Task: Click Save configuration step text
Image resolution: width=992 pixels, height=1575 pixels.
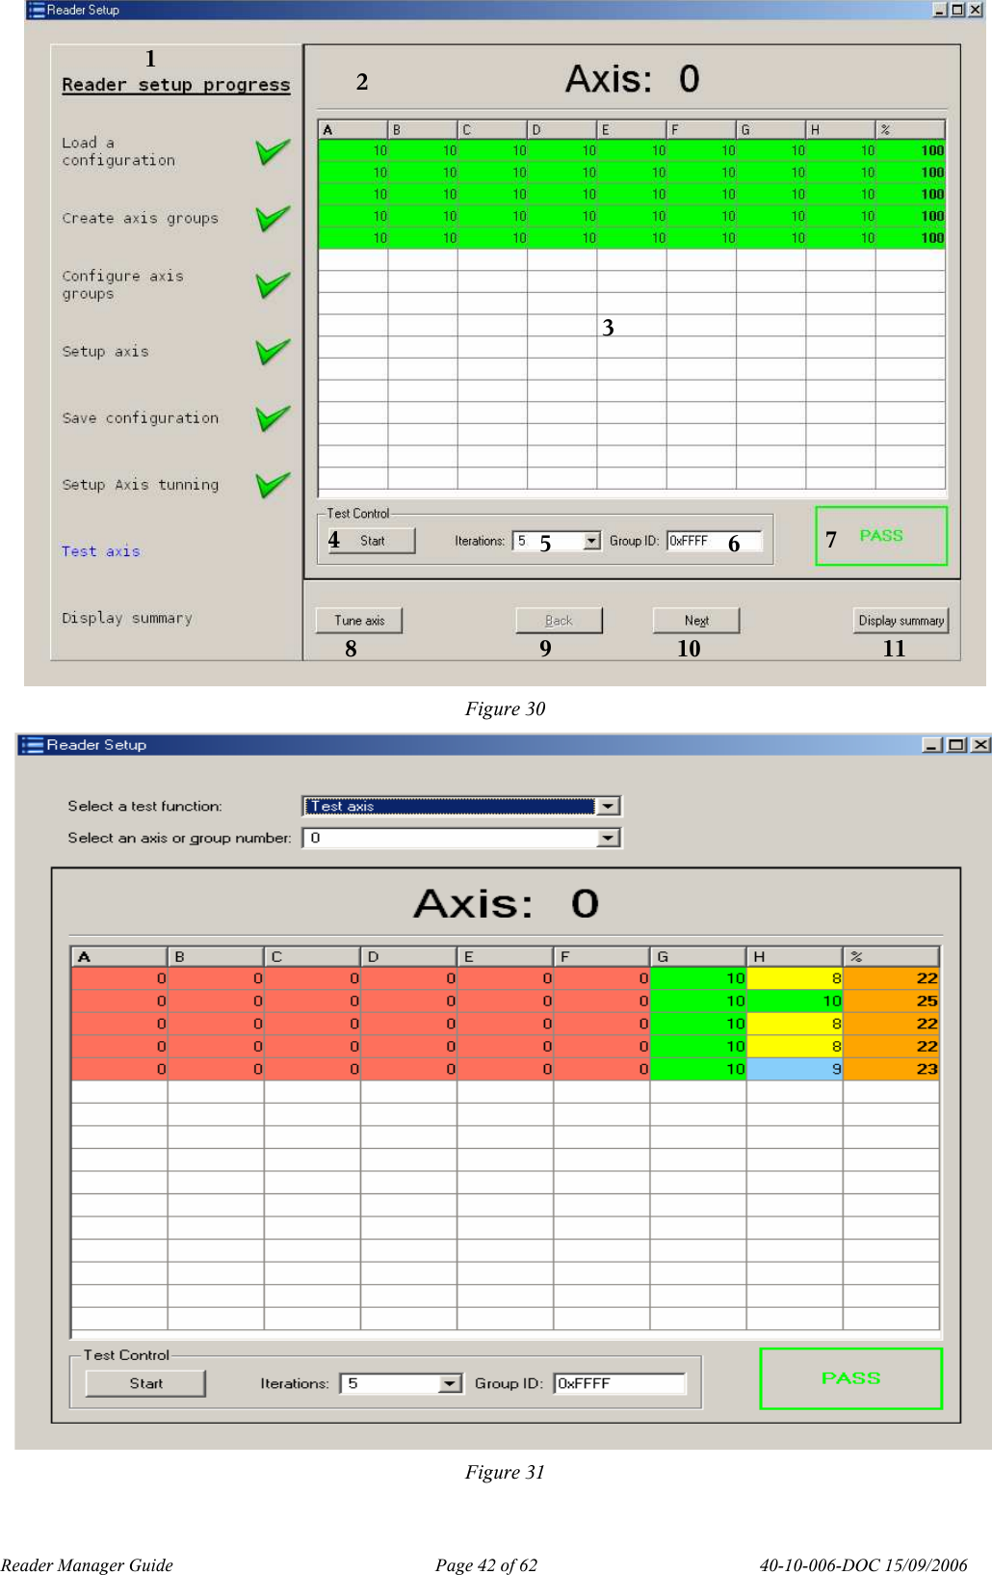Action: pyautogui.click(x=140, y=417)
